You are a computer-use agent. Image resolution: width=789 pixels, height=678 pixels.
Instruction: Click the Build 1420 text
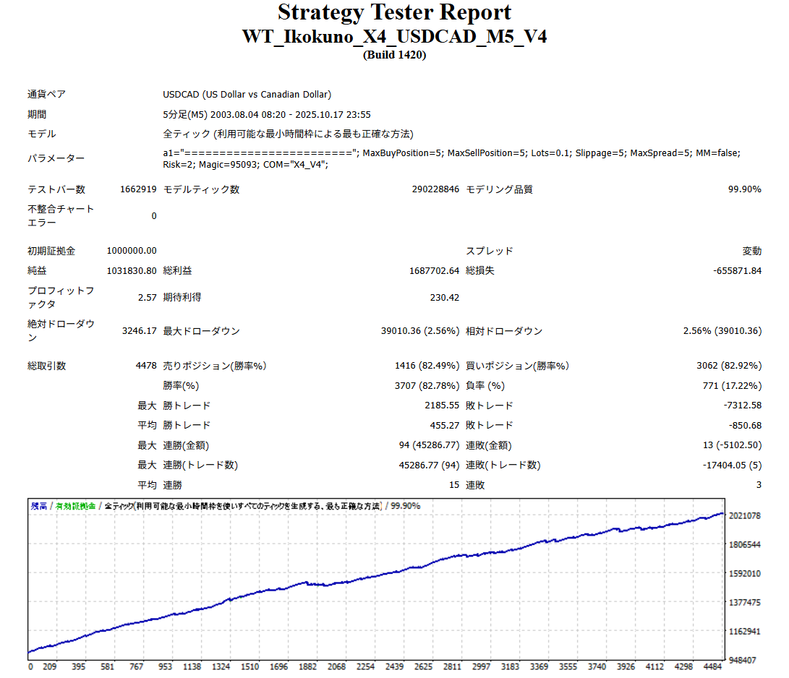(394, 55)
